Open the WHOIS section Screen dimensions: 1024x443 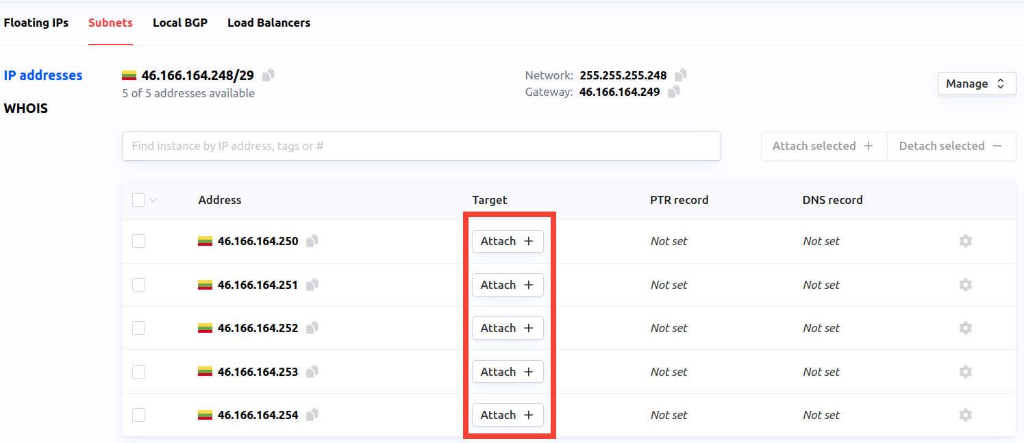coord(26,107)
